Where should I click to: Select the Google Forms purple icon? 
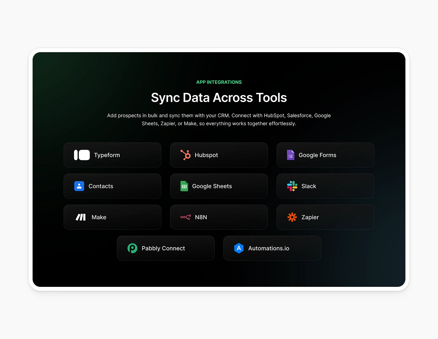(291, 155)
